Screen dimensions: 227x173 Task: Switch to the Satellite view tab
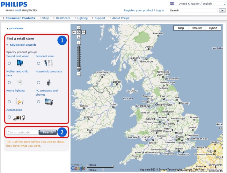pos(197,28)
